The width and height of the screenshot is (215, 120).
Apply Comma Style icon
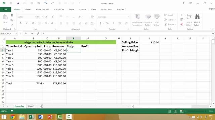(114, 23)
